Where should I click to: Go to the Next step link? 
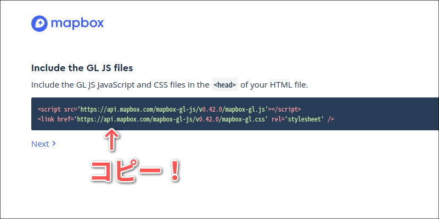point(43,144)
